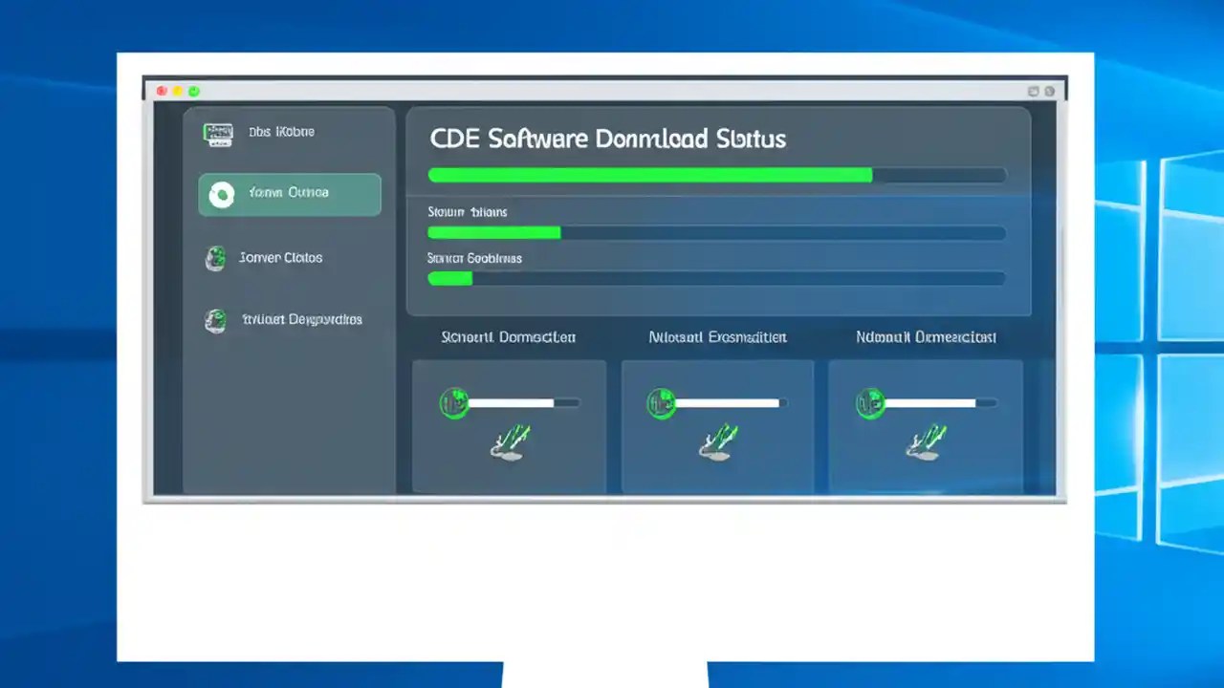The width and height of the screenshot is (1224, 688).
Task: Toggle the green switch in the Schout Domscten card
Action: pyautogui.click(x=456, y=402)
